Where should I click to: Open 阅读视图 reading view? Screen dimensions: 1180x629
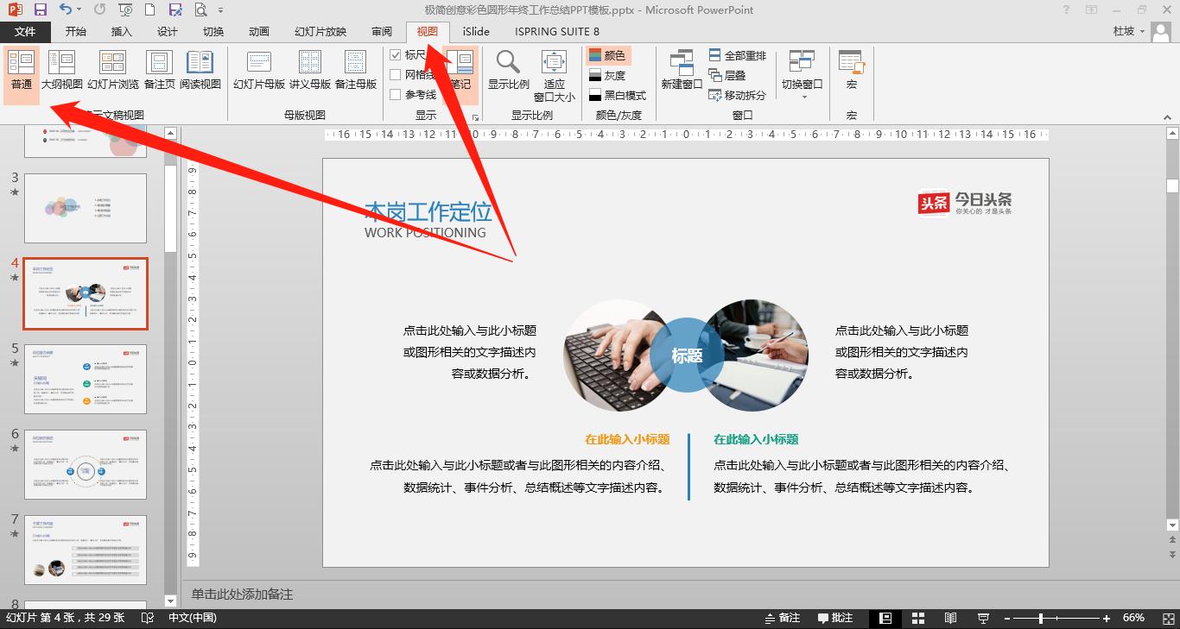[200, 70]
